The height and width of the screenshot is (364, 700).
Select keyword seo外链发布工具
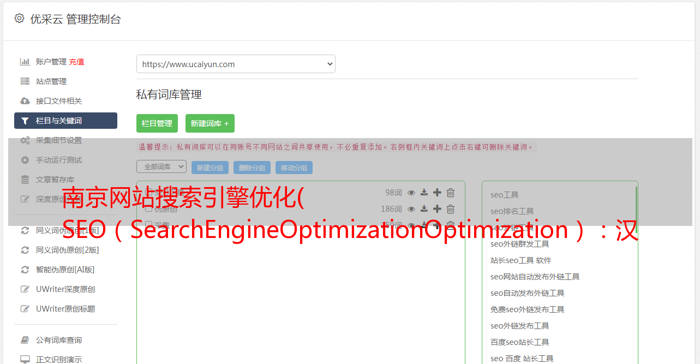(520, 326)
